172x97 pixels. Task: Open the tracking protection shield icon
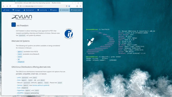coord(18,6)
